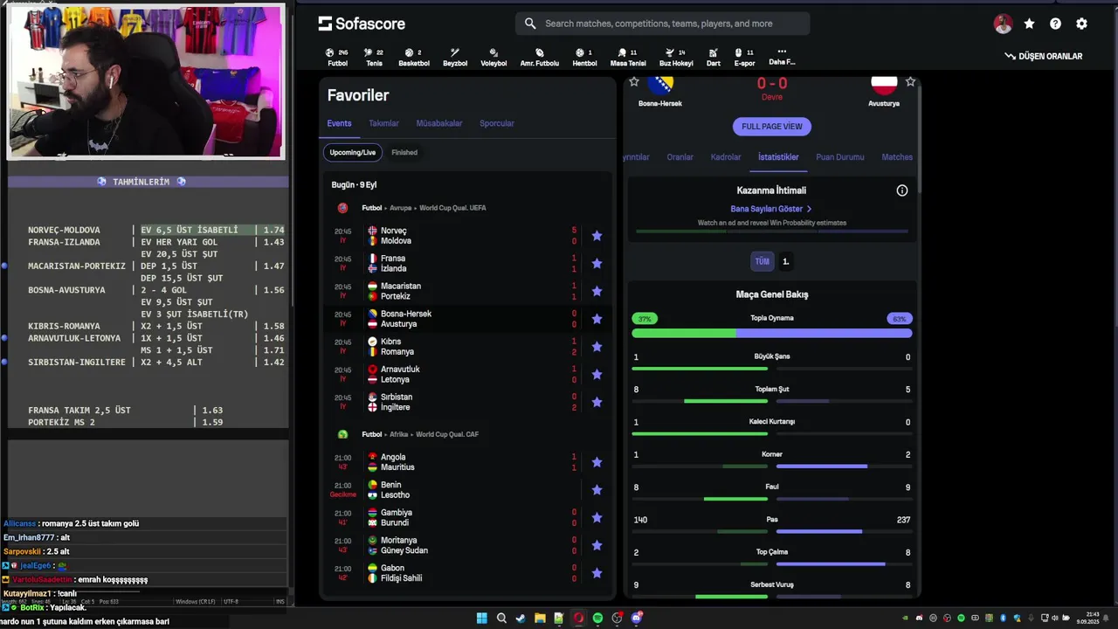Screen dimensions: 1118x629
Task: Click the Bana Sayıları Göster link
Action: [x=771, y=209]
